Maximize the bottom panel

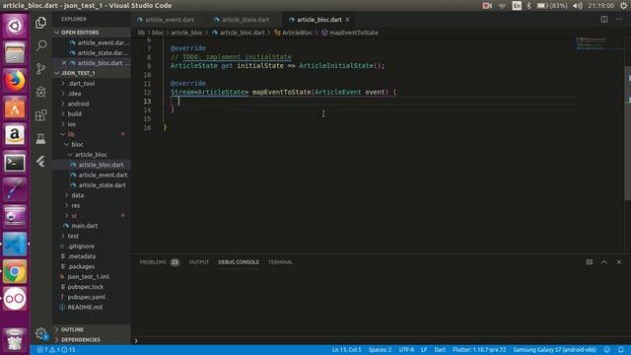coord(604,262)
